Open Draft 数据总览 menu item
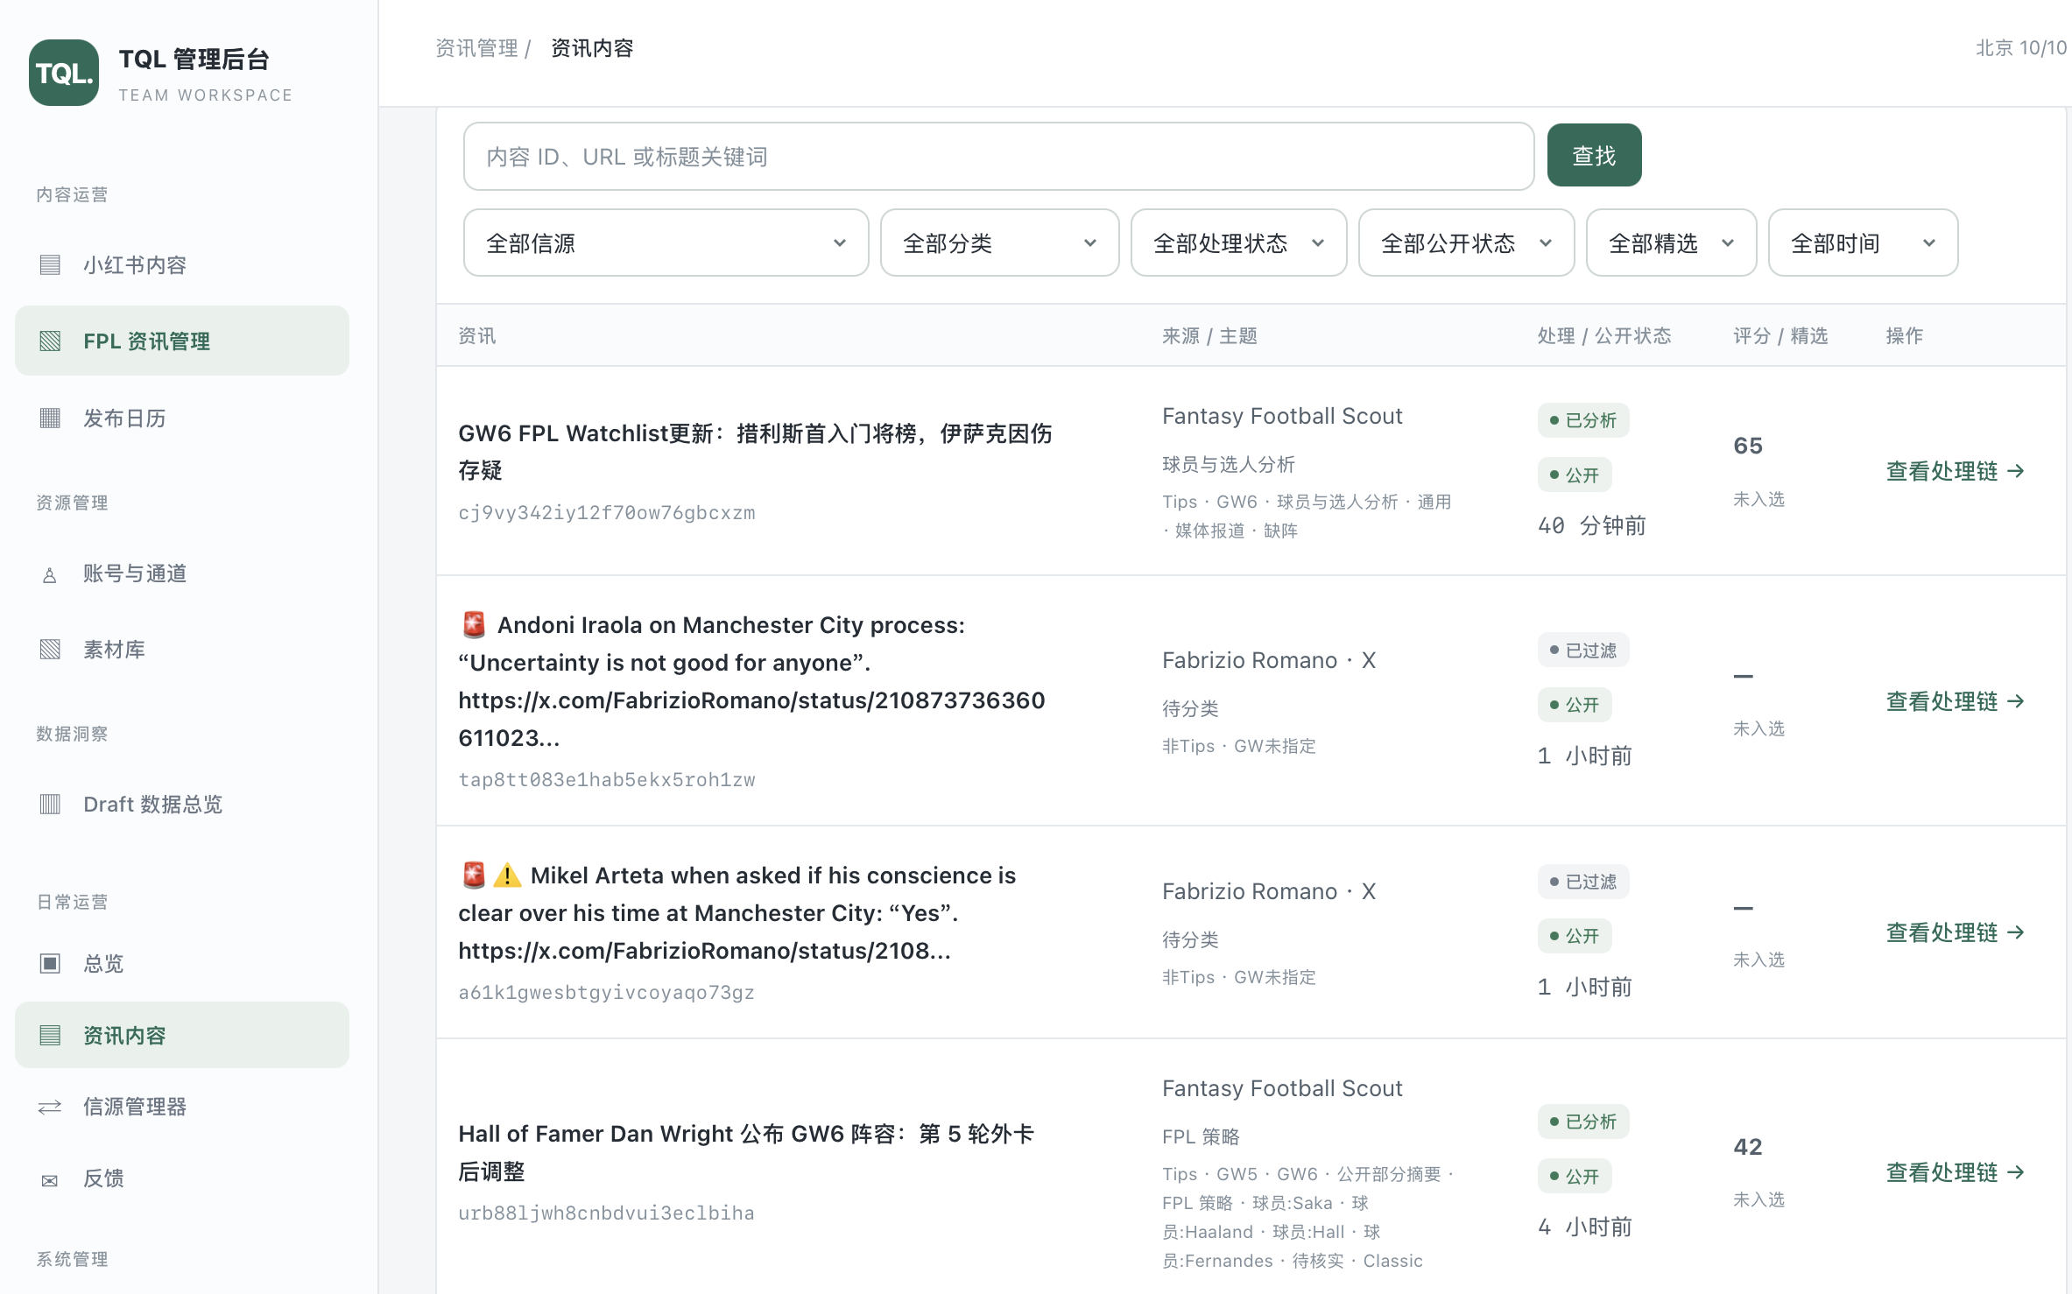 pos(182,804)
